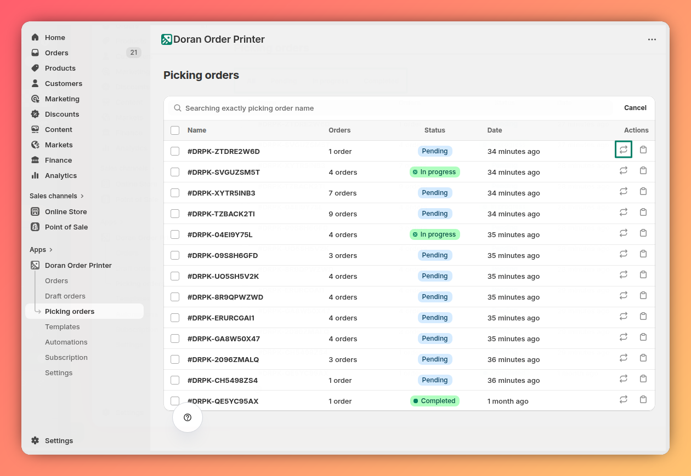691x476 pixels.
Task: Check the box for #DRPK-TZBACK2TI
Action: click(x=175, y=214)
